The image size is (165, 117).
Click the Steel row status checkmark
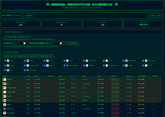pos(154,100)
